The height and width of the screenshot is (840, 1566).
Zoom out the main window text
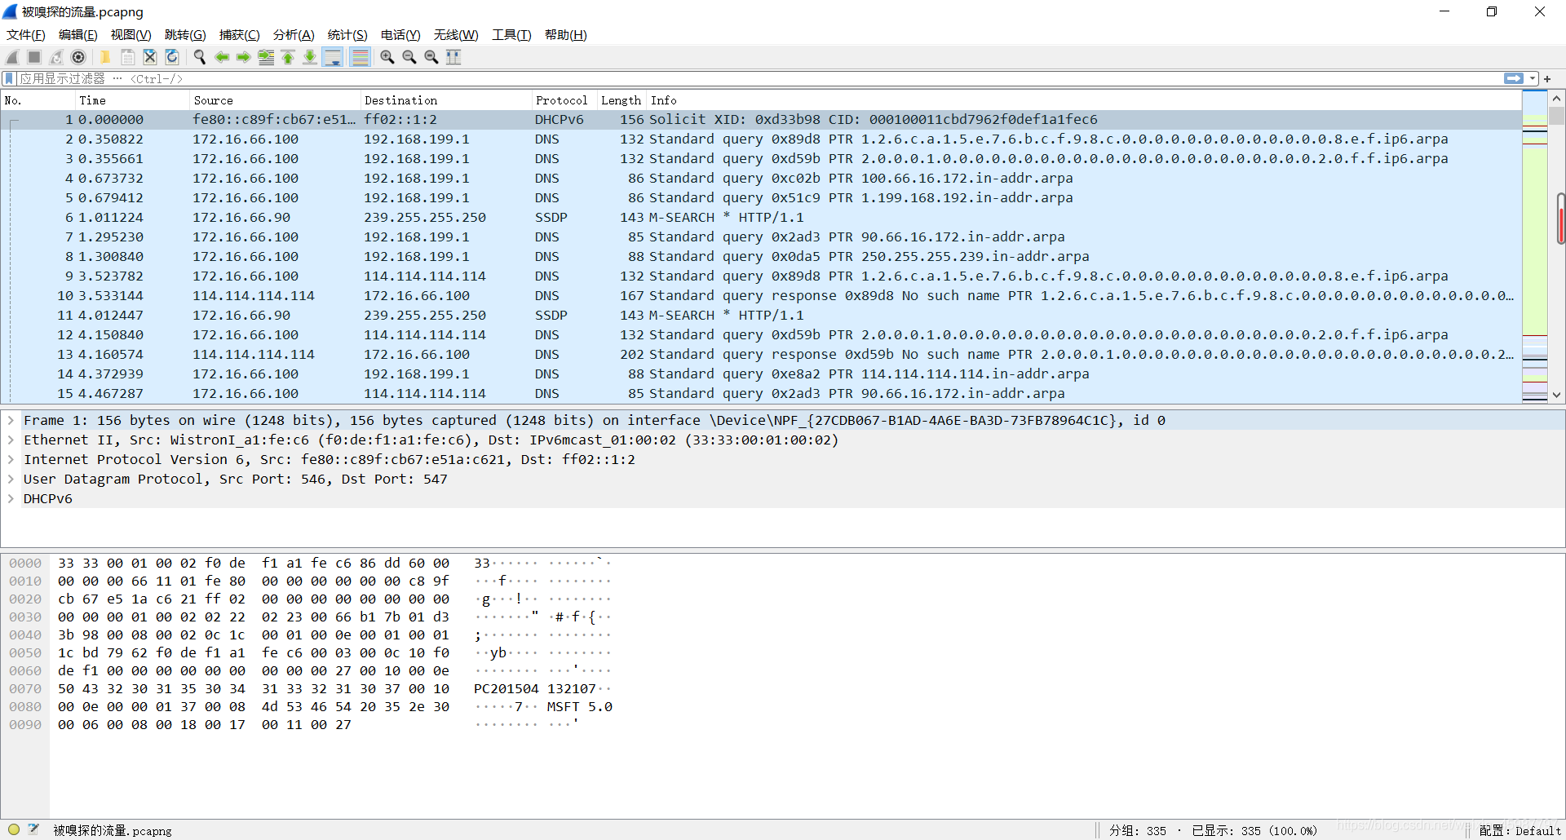[409, 57]
